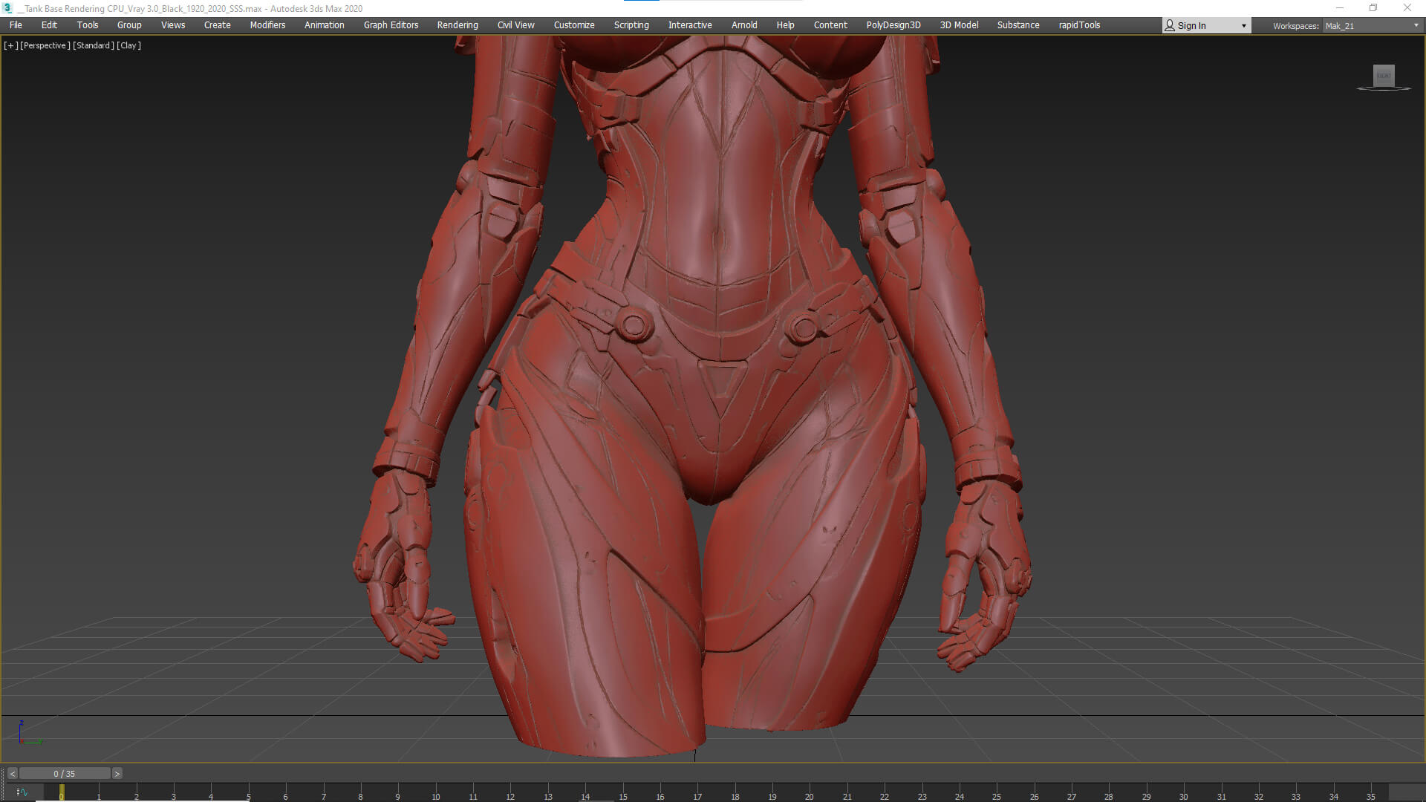Image resolution: width=1426 pixels, height=802 pixels.
Task: Open the Content menu
Action: click(x=830, y=25)
